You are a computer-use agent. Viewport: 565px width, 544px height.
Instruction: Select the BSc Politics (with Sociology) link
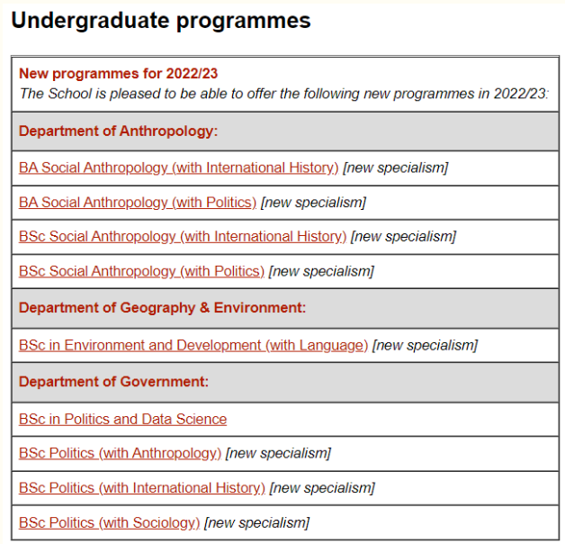coord(109,522)
